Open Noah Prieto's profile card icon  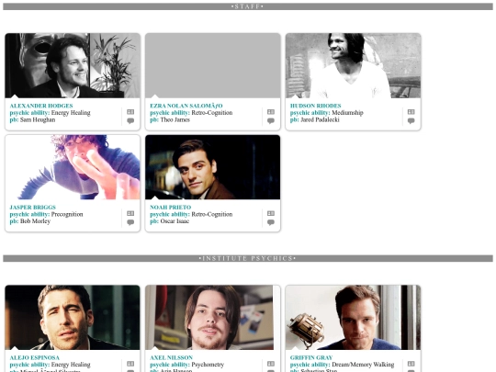coord(271,213)
